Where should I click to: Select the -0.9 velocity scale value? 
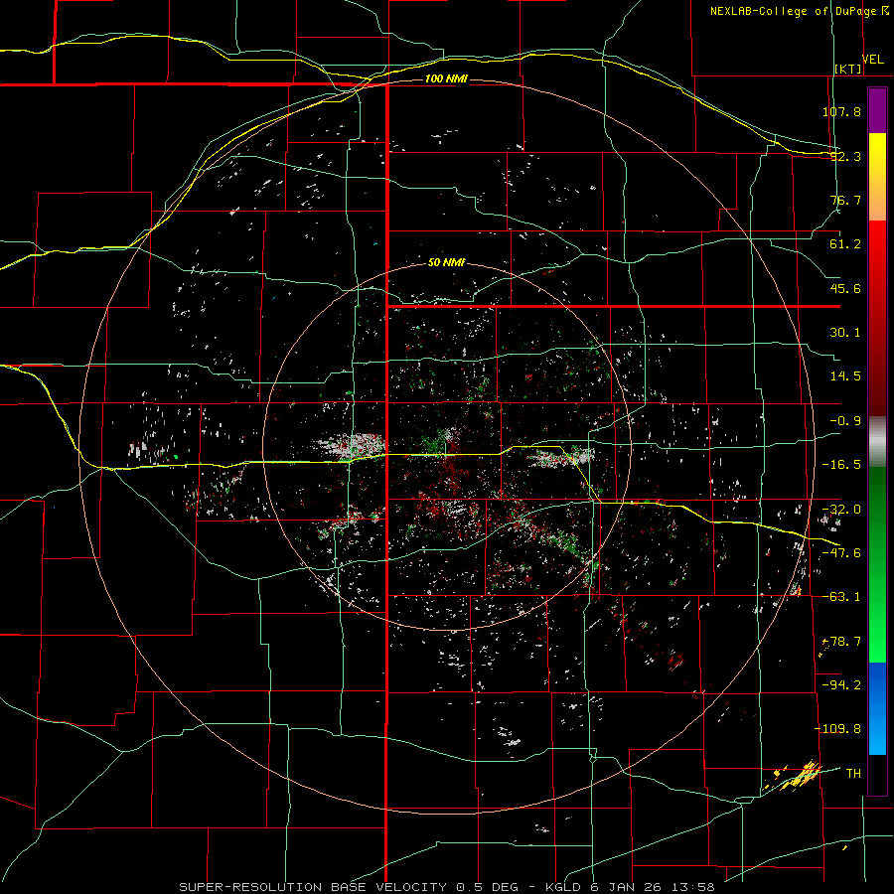coord(845,421)
